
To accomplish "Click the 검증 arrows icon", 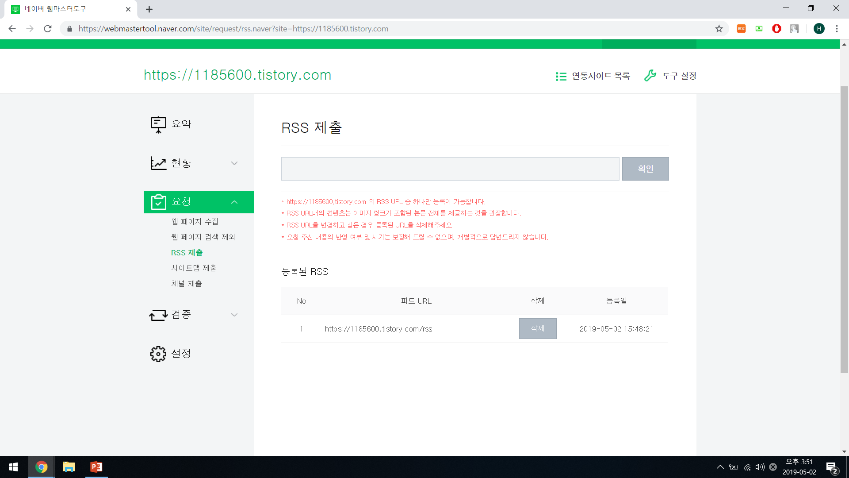I will point(158,315).
